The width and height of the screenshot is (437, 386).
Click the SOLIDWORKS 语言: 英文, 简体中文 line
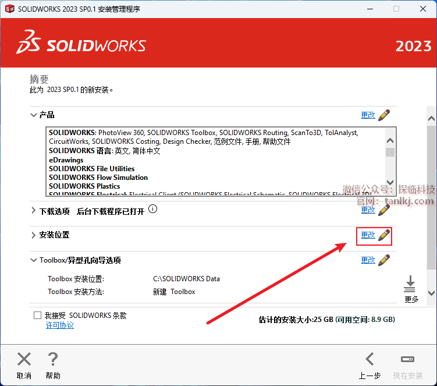coord(105,151)
